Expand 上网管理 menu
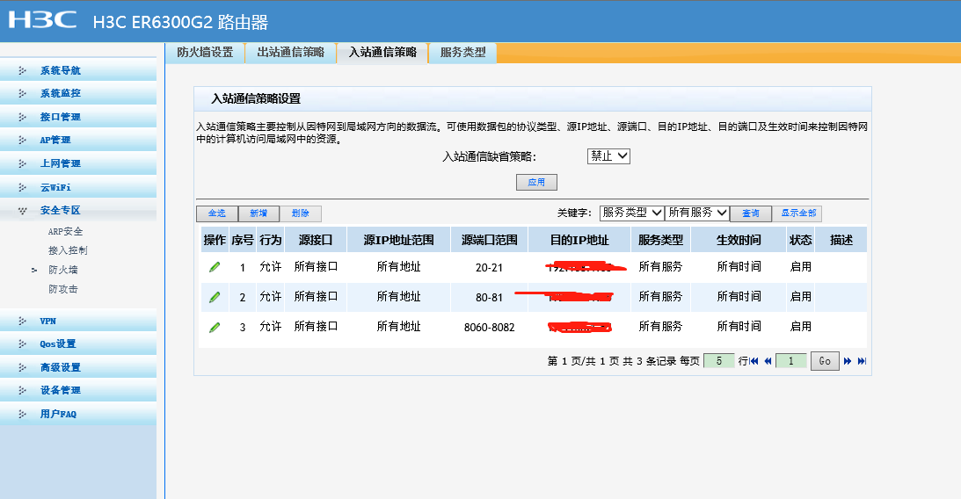 coord(78,163)
